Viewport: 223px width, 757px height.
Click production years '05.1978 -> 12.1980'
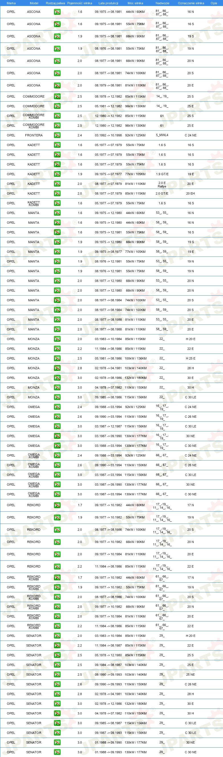108,655
